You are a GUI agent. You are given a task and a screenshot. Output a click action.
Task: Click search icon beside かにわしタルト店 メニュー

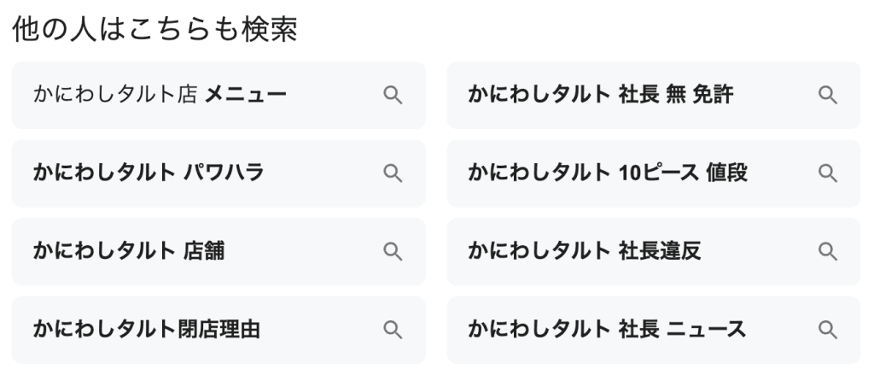pyautogui.click(x=393, y=95)
